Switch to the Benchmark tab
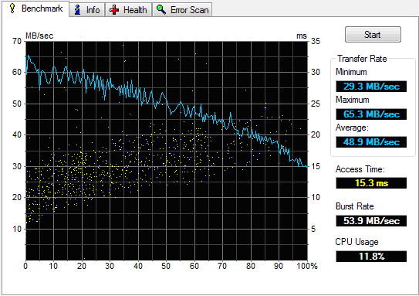 coord(35,9)
